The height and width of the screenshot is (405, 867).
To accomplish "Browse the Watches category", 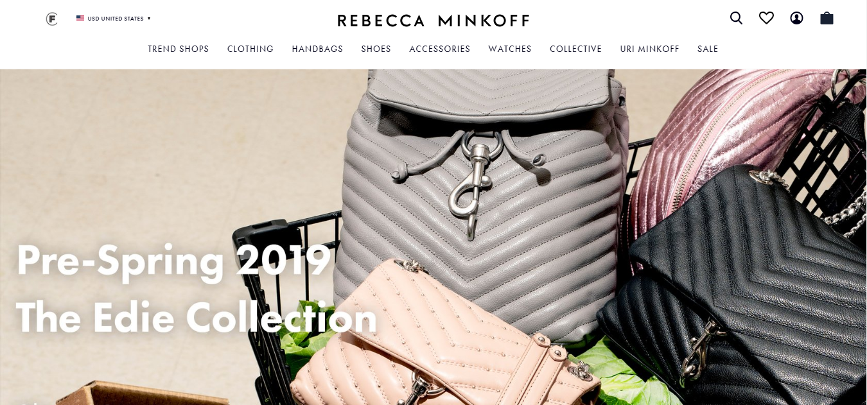I will 510,49.
